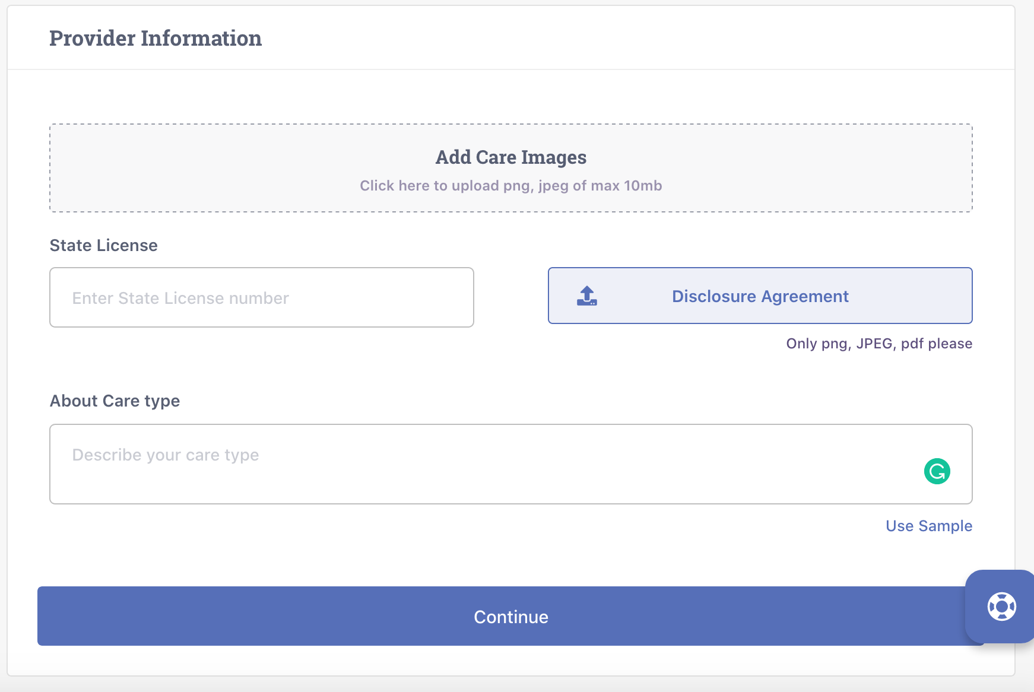Click the Disclosure Agreement label text
This screenshot has height=692, width=1034.
point(760,296)
